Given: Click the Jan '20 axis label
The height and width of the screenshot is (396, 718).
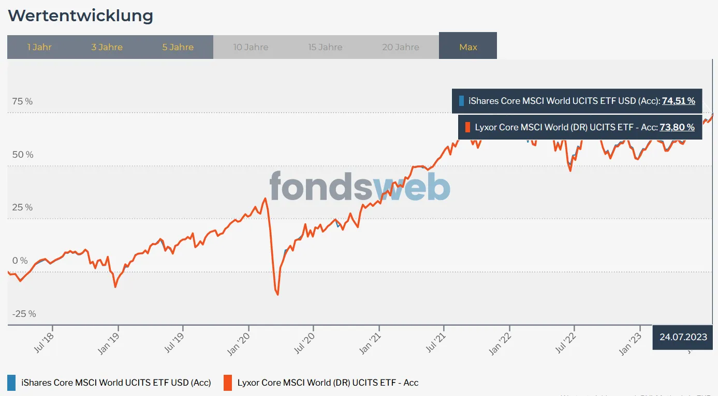Looking at the screenshot, I should [x=238, y=343].
